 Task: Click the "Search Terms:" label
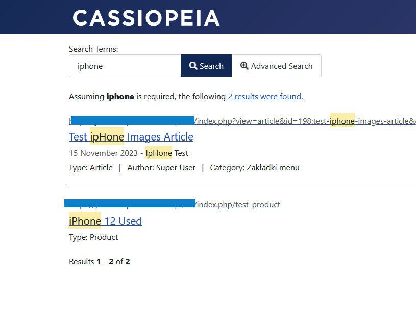93,49
